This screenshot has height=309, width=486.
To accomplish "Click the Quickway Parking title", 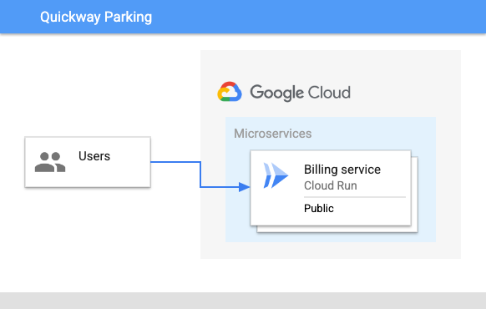I will coord(96,17).
